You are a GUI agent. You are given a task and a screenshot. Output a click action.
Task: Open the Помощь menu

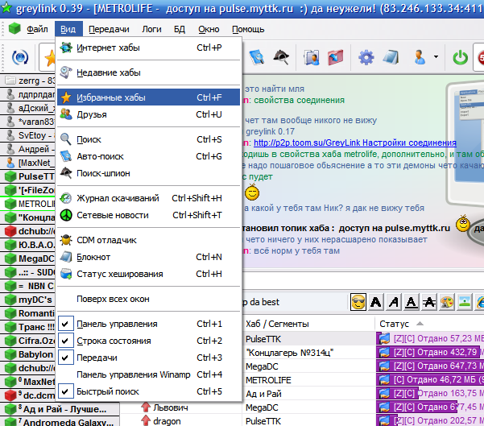(248, 29)
